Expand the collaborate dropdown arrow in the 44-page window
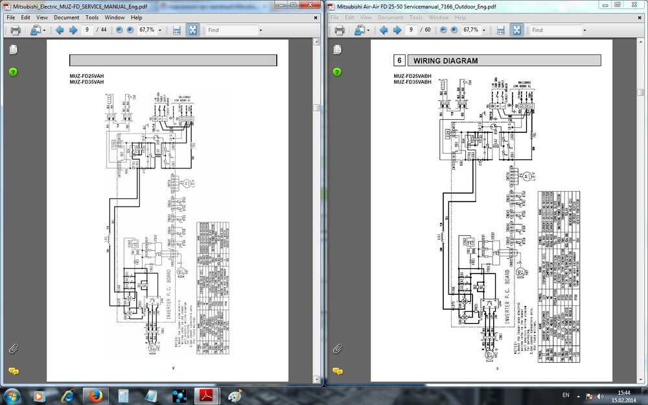 [x=44, y=30]
